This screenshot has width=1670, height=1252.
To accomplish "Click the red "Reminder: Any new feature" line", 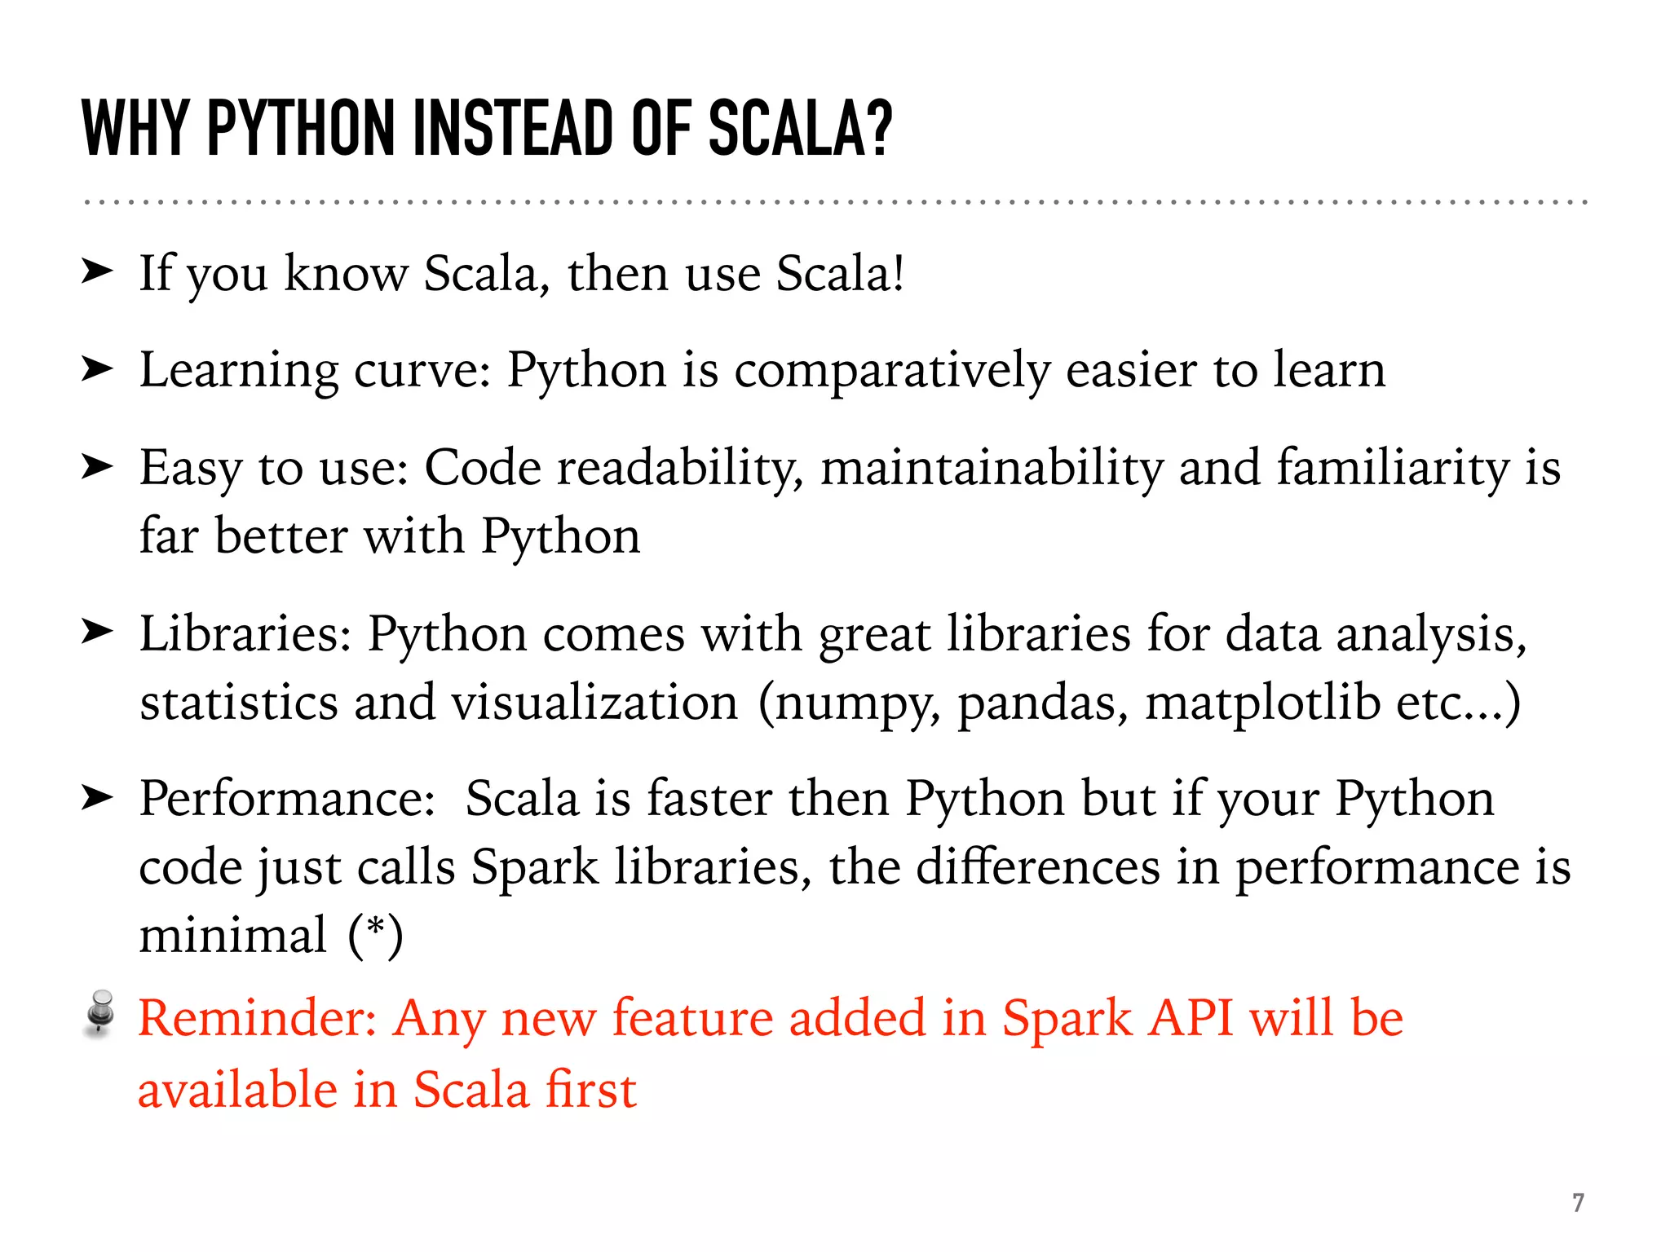I will pyautogui.click(x=770, y=1019).
